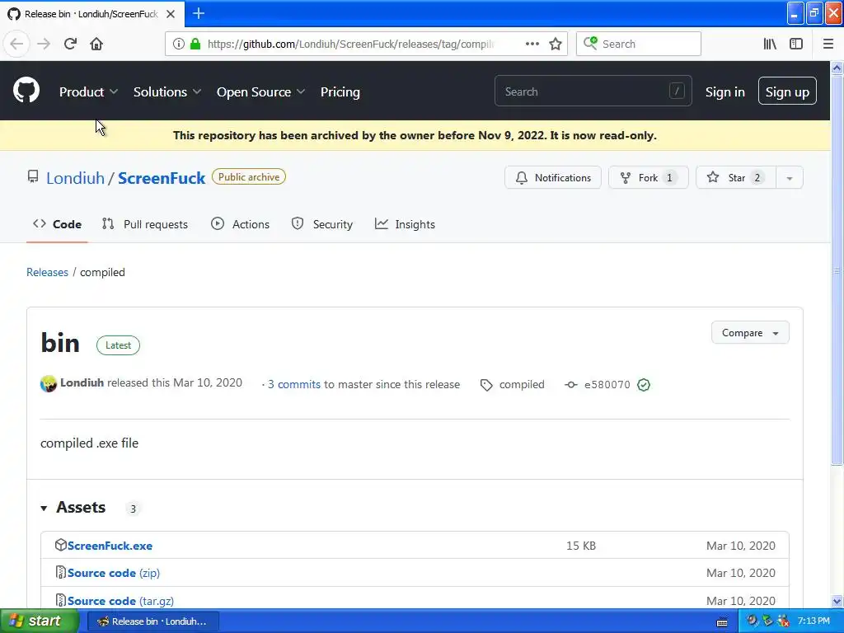Toggle the Firefox sidebar icon
The height and width of the screenshot is (633, 844).
(x=796, y=45)
